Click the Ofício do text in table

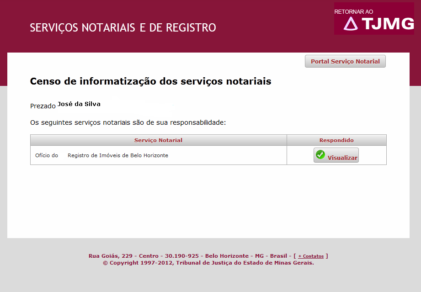tap(47, 155)
